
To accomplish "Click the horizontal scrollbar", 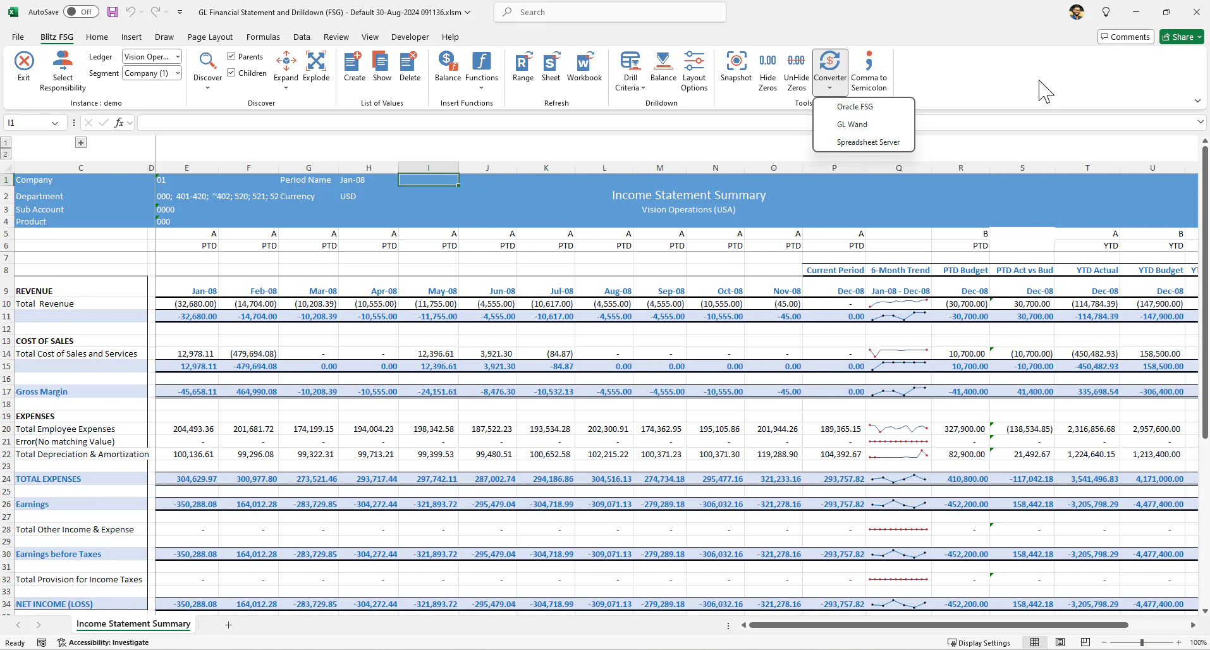I will pyautogui.click(x=939, y=625).
